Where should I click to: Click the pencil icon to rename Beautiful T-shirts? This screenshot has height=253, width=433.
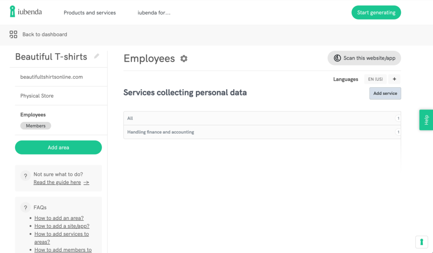[96, 56]
